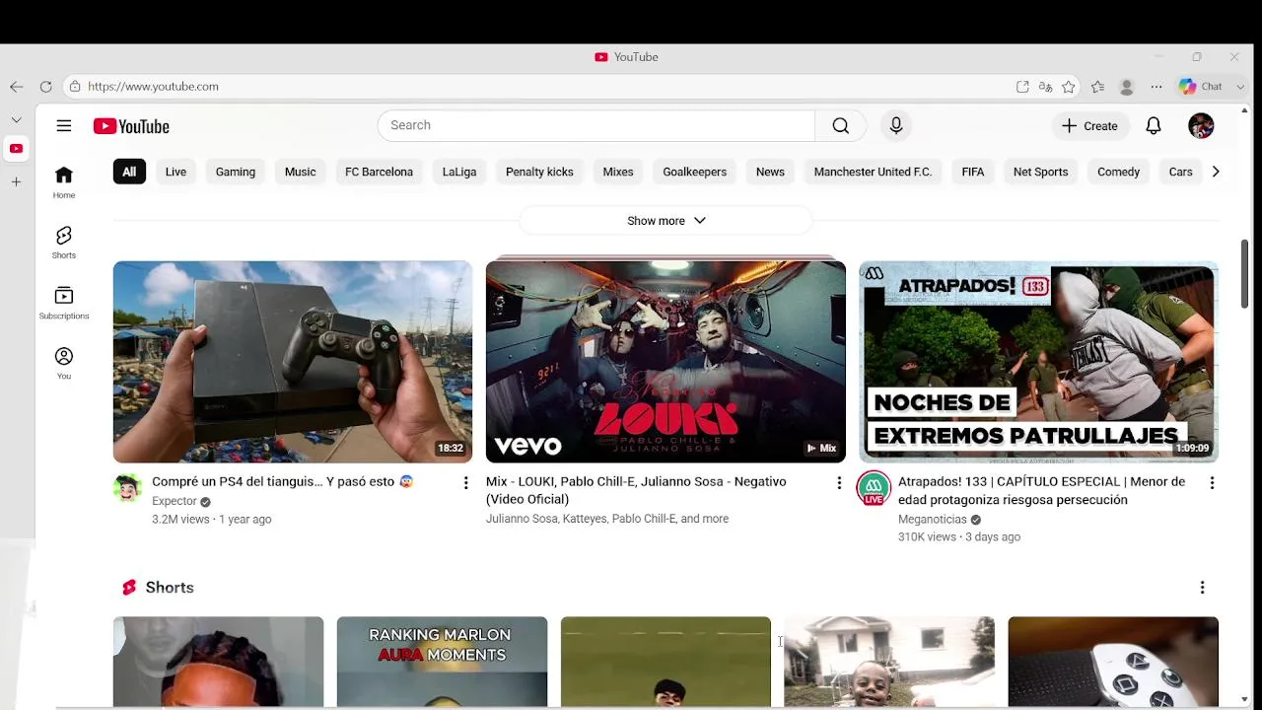
Task: Open Expector channel avatar
Action: pyautogui.click(x=127, y=487)
